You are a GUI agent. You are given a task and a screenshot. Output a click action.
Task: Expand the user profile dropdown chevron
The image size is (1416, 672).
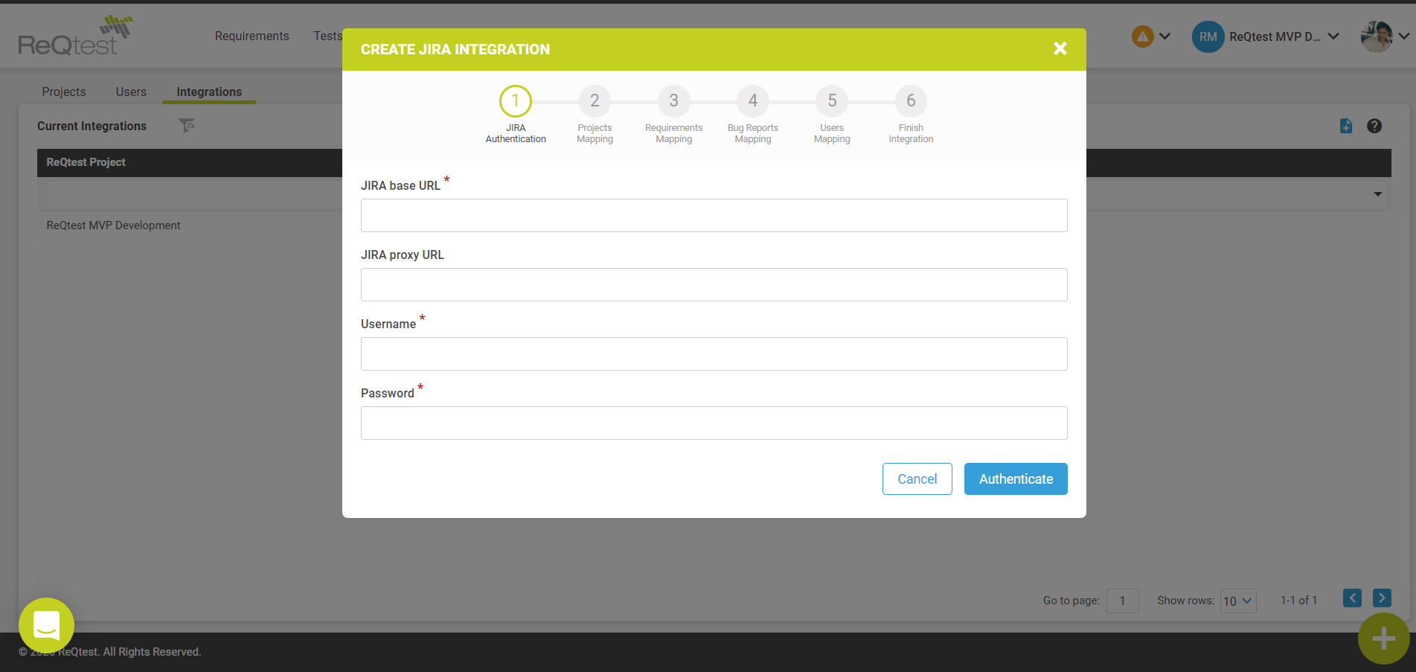tap(1403, 36)
